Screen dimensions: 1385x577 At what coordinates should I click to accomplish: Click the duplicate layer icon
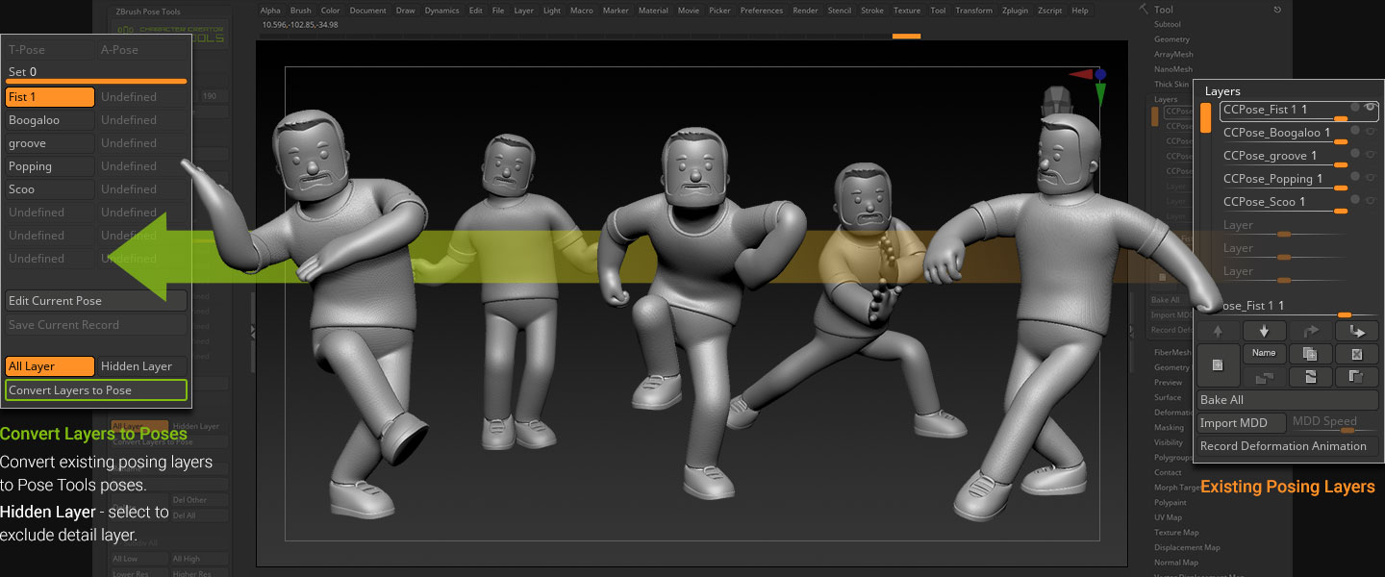tap(1310, 354)
